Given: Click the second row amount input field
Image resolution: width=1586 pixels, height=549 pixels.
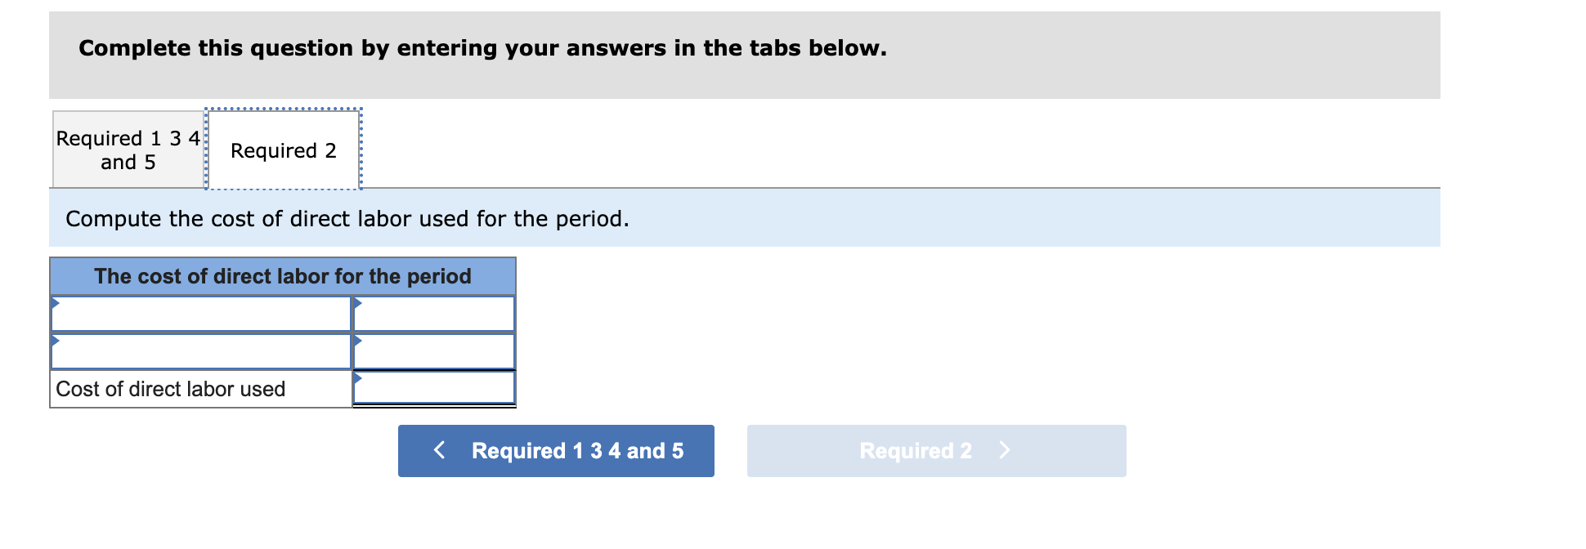Looking at the screenshot, I should [433, 351].
